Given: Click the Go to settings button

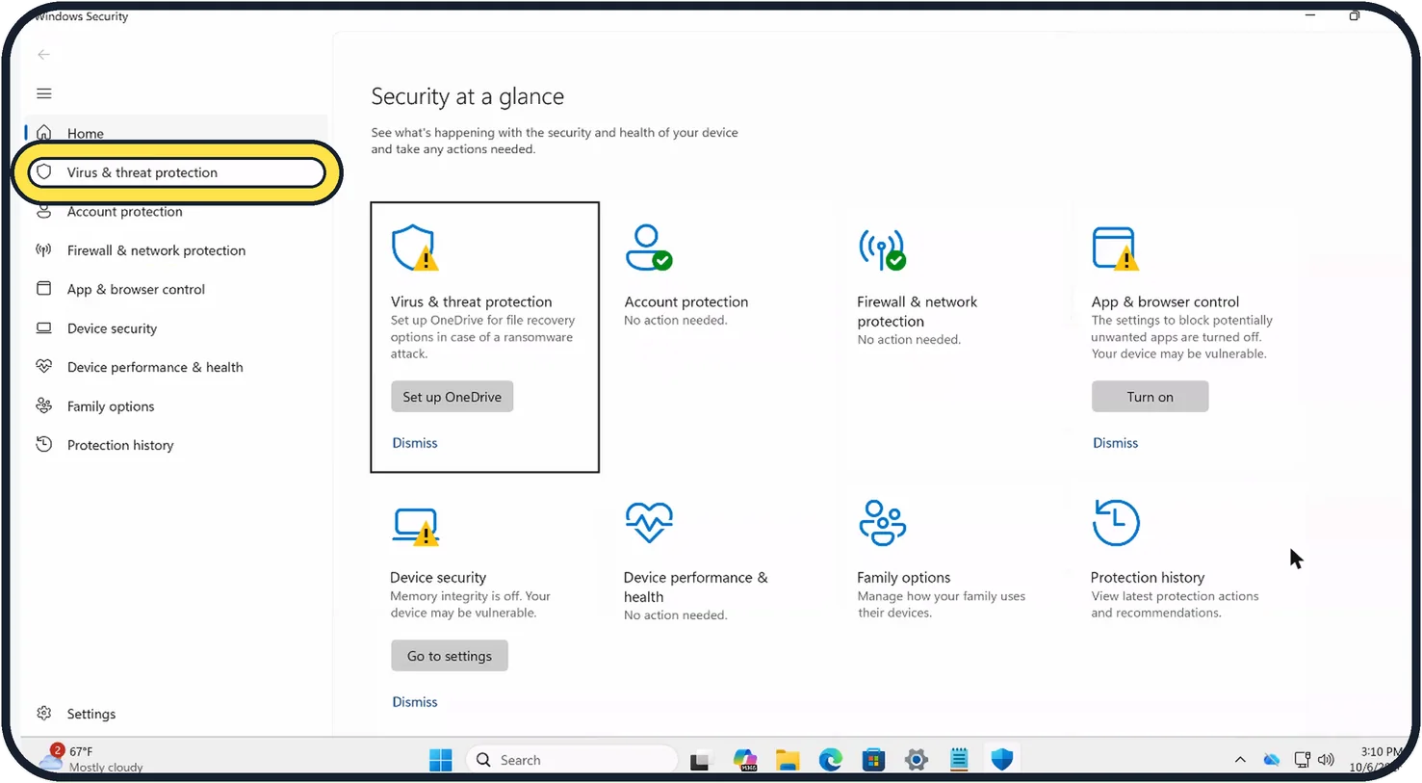Looking at the screenshot, I should (x=449, y=656).
